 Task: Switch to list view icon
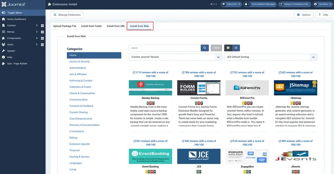pos(236,48)
